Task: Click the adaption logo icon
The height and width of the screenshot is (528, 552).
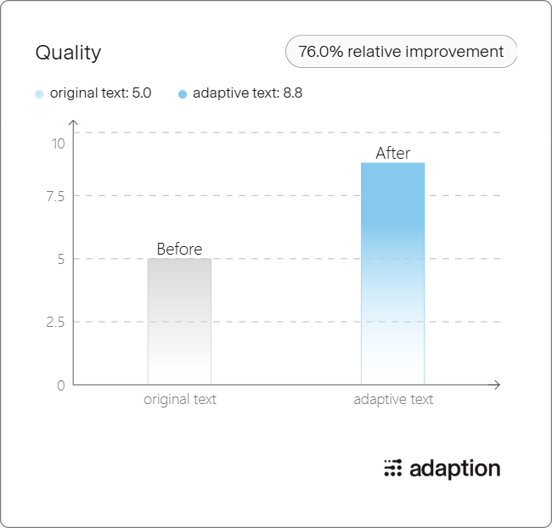Action: (x=393, y=468)
